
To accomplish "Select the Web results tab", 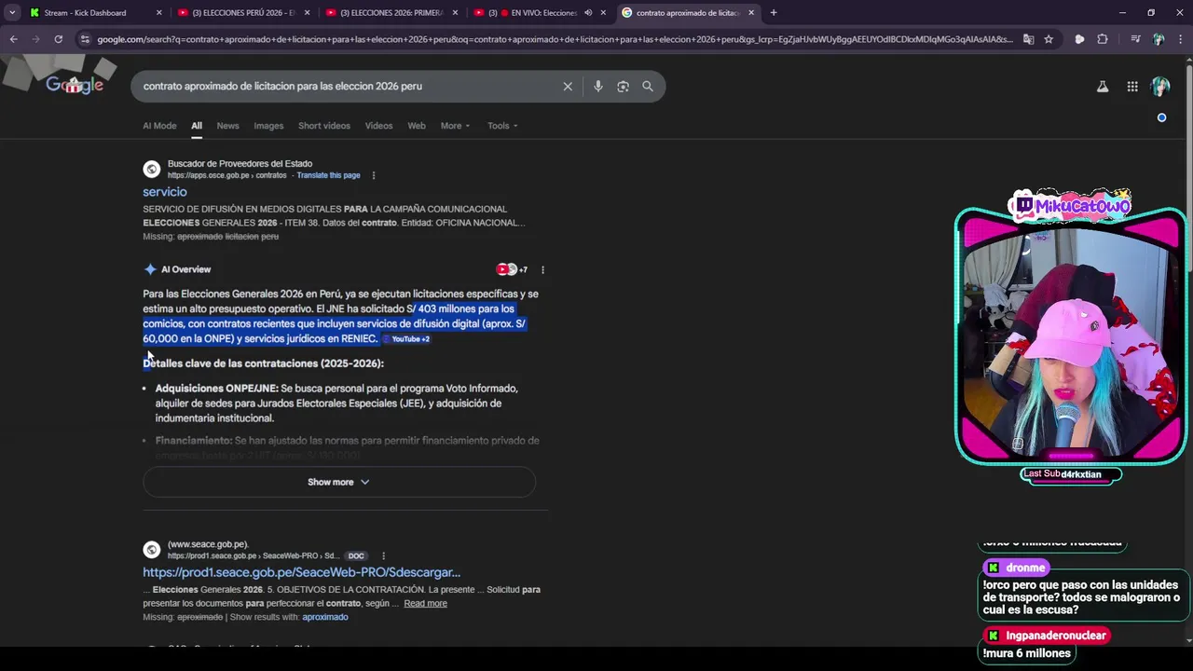I will (417, 126).
